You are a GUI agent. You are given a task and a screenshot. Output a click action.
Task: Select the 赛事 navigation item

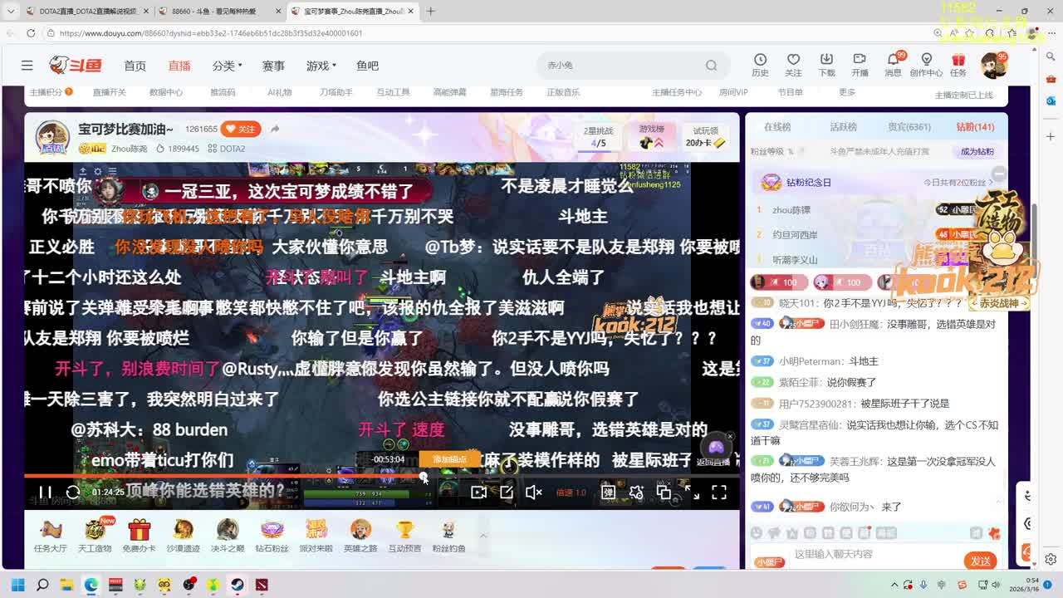pos(273,66)
